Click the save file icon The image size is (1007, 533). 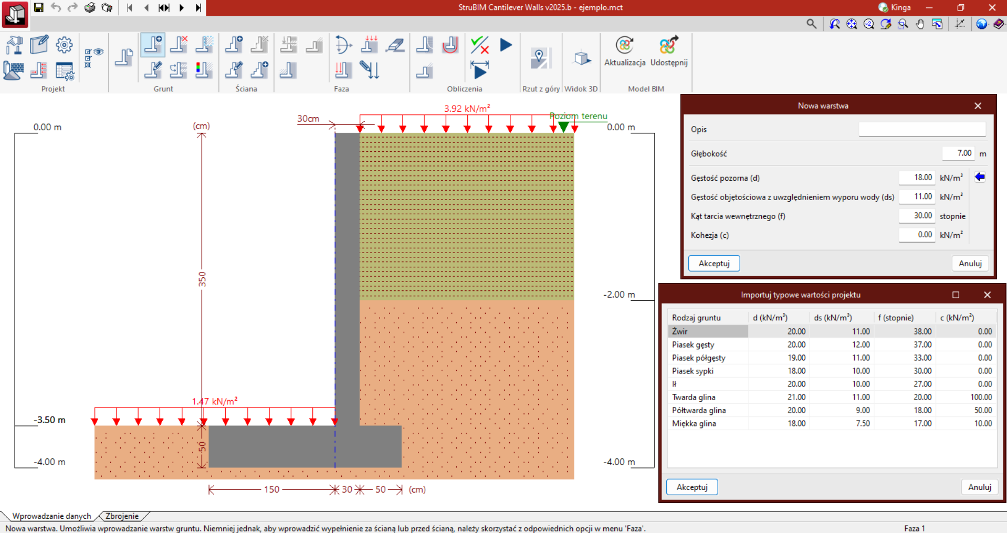[38, 7]
